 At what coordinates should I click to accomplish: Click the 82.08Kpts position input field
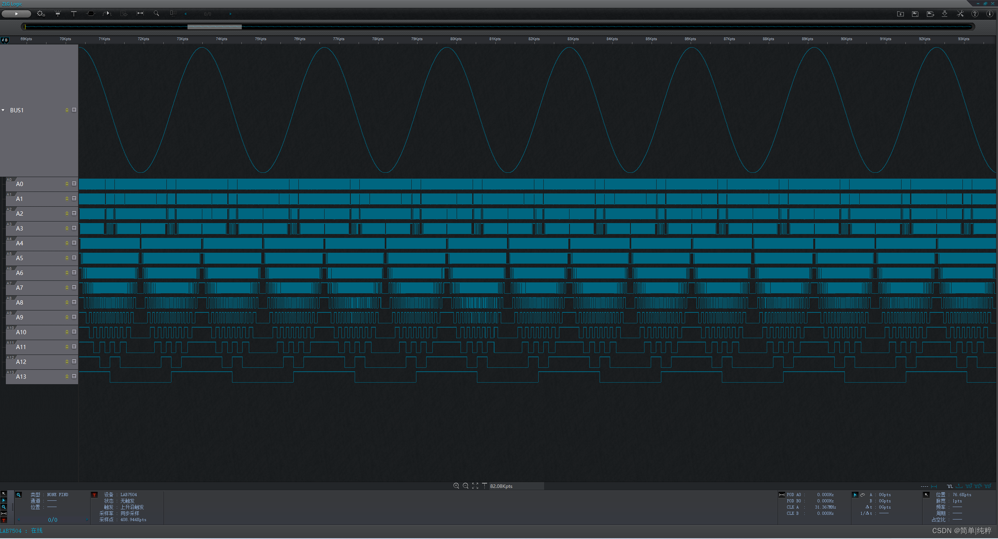516,486
